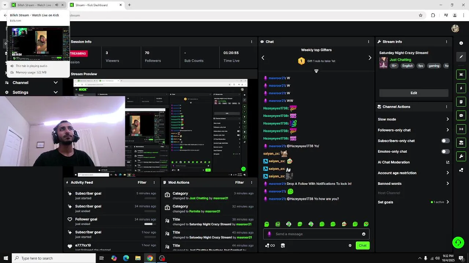The image size is (469, 263).
Task: Open Channel Actions three-dot menu
Action: [x=446, y=107]
